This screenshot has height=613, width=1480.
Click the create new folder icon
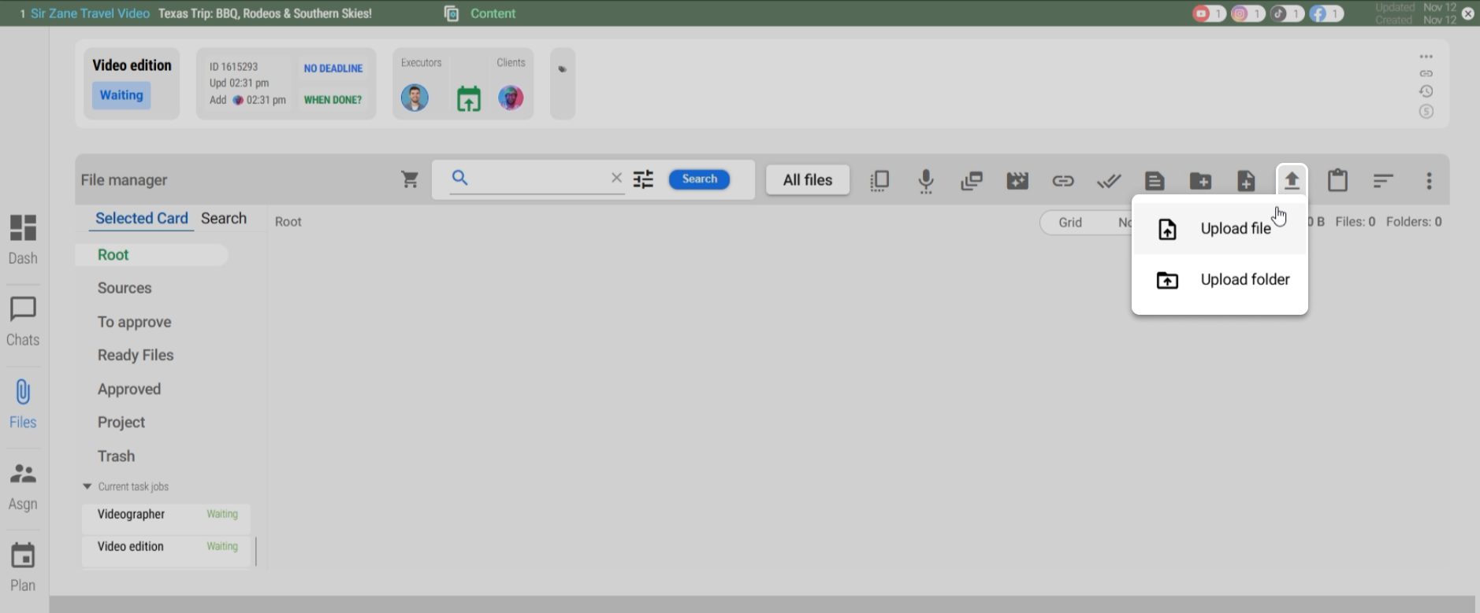pos(1200,181)
